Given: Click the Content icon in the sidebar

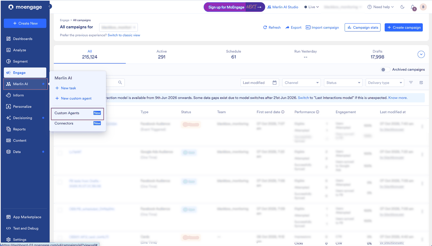Looking at the screenshot, I should click(8, 141).
